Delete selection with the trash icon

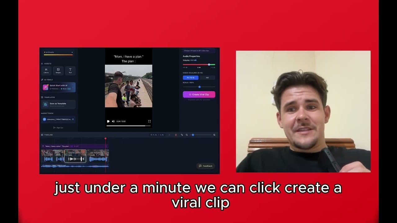tap(176, 135)
